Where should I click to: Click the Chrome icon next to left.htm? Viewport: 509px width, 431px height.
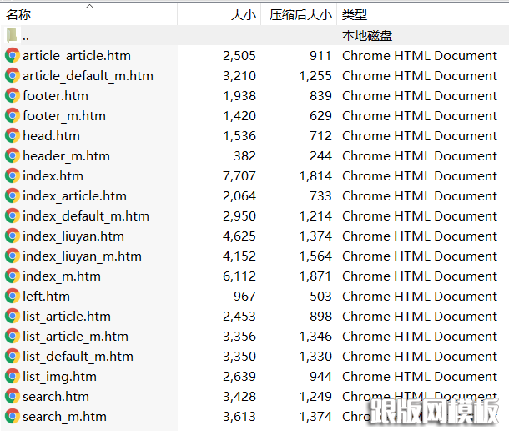13,297
